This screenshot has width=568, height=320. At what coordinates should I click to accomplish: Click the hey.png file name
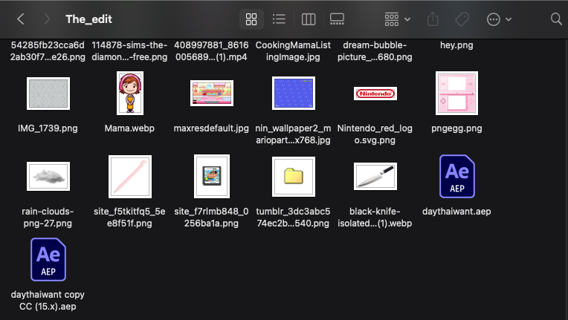tap(456, 45)
